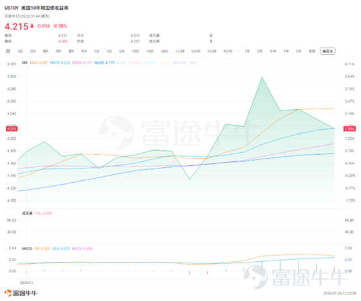Image resolution: width=361 pixels, height=301 pixels.
Task: Select the 1小时 hourly interval
Action: 180,51
